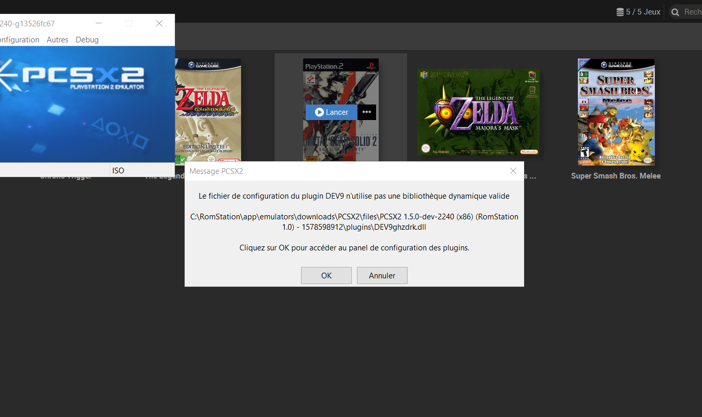Screen dimensions: 702x417
Task: Maximize the PCSX2 emulator window
Action: pos(129,23)
